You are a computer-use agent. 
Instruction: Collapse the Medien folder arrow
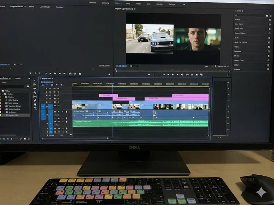click(x=3, y=94)
